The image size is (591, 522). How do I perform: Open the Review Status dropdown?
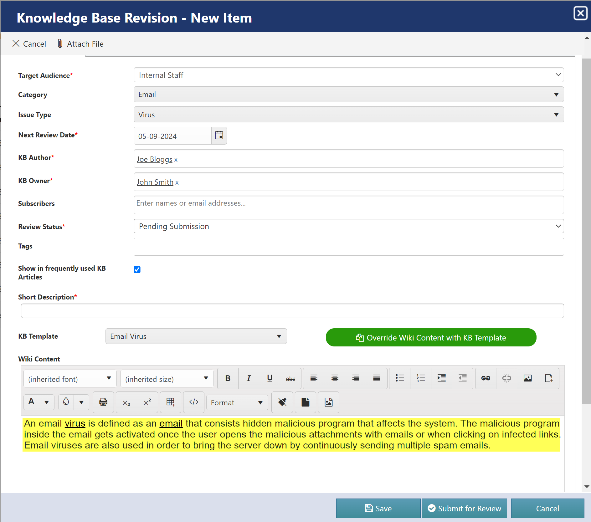pos(348,226)
